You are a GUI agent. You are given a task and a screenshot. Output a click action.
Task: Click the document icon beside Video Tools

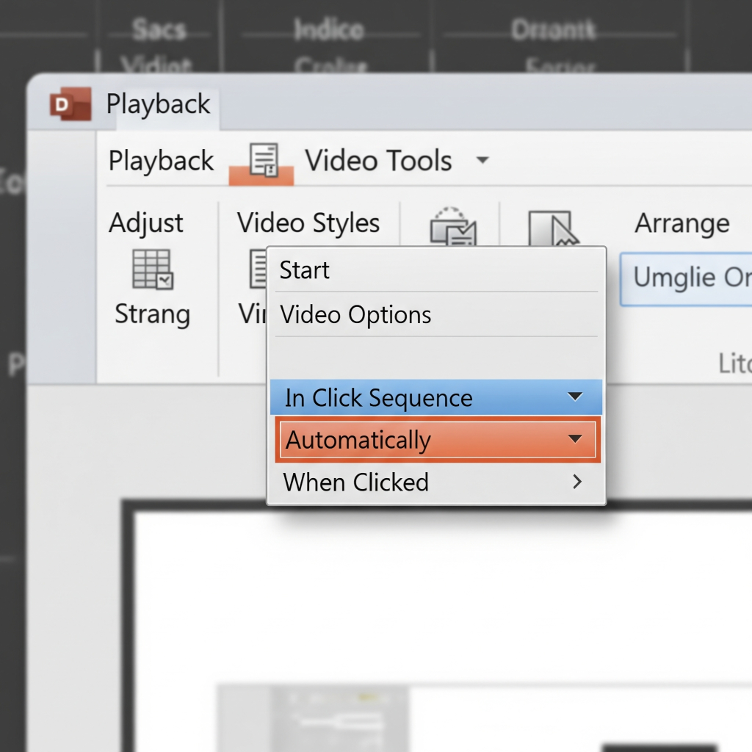click(x=264, y=160)
